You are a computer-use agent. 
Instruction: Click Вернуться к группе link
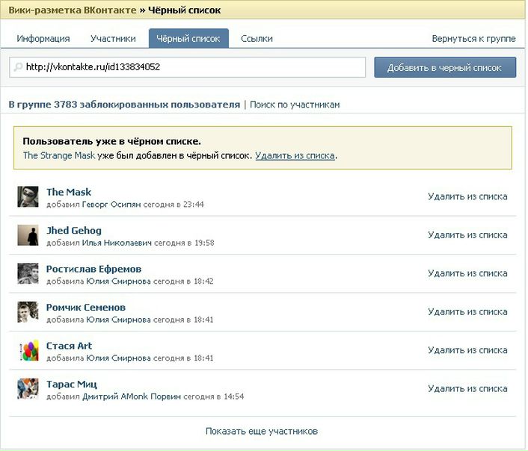click(473, 39)
